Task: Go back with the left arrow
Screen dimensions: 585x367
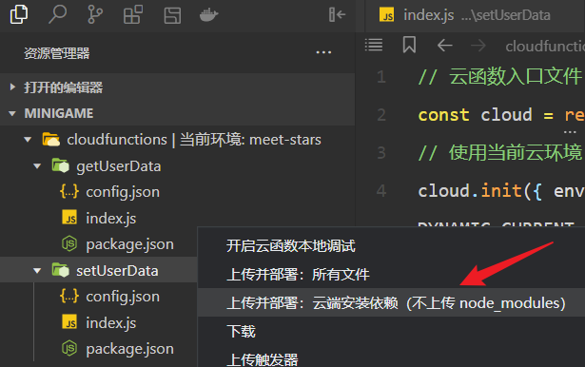Action: tap(445, 46)
